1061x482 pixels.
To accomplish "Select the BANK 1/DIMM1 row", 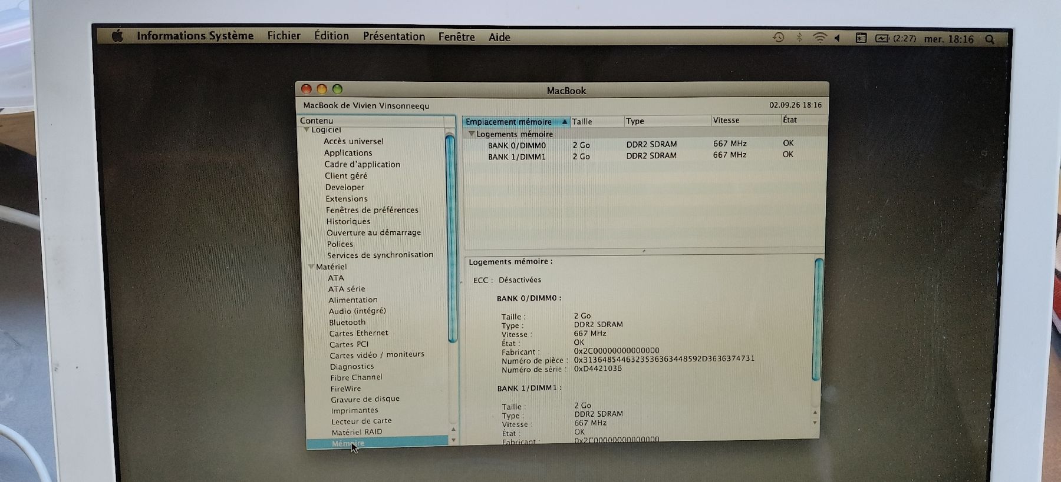I will click(644, 156).
